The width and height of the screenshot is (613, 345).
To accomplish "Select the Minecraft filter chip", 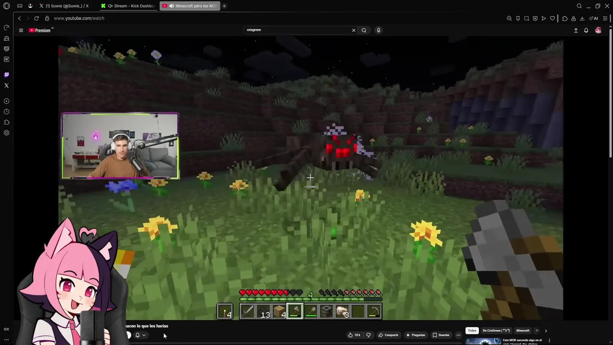I will [523, 331].
